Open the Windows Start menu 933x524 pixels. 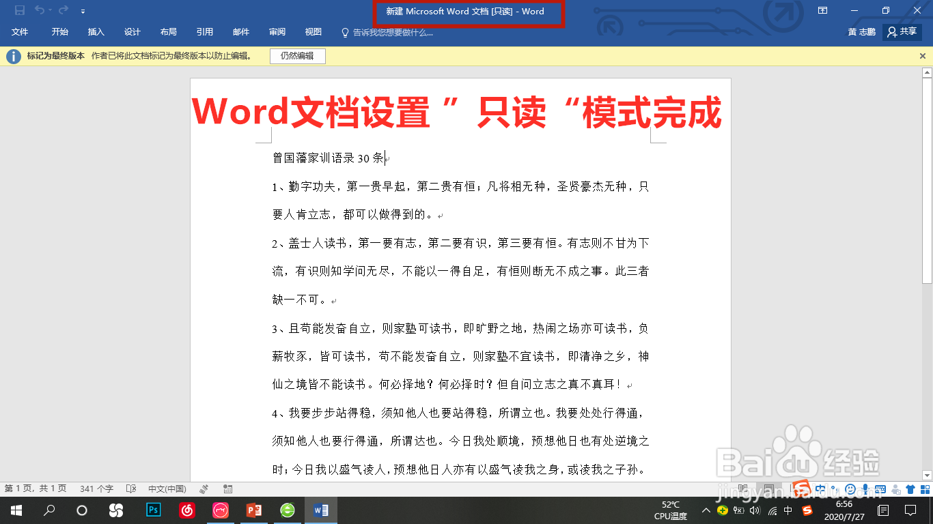click(x=16, y=510)
